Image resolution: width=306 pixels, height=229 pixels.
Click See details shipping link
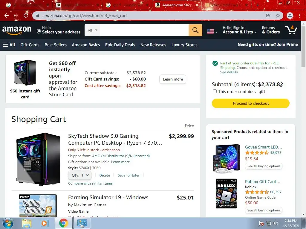pyautogui.click(x=229, y=72)
